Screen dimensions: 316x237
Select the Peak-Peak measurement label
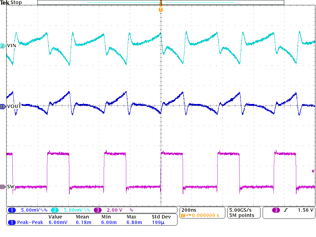pyautogui.click(x=30, y=222)
